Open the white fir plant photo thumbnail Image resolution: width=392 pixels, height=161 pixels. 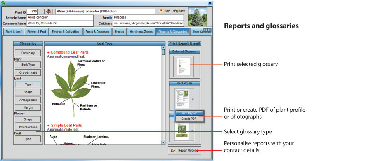[x=198, y=17]
